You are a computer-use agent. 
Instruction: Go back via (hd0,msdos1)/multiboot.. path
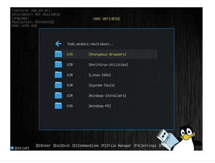[90, 44]
